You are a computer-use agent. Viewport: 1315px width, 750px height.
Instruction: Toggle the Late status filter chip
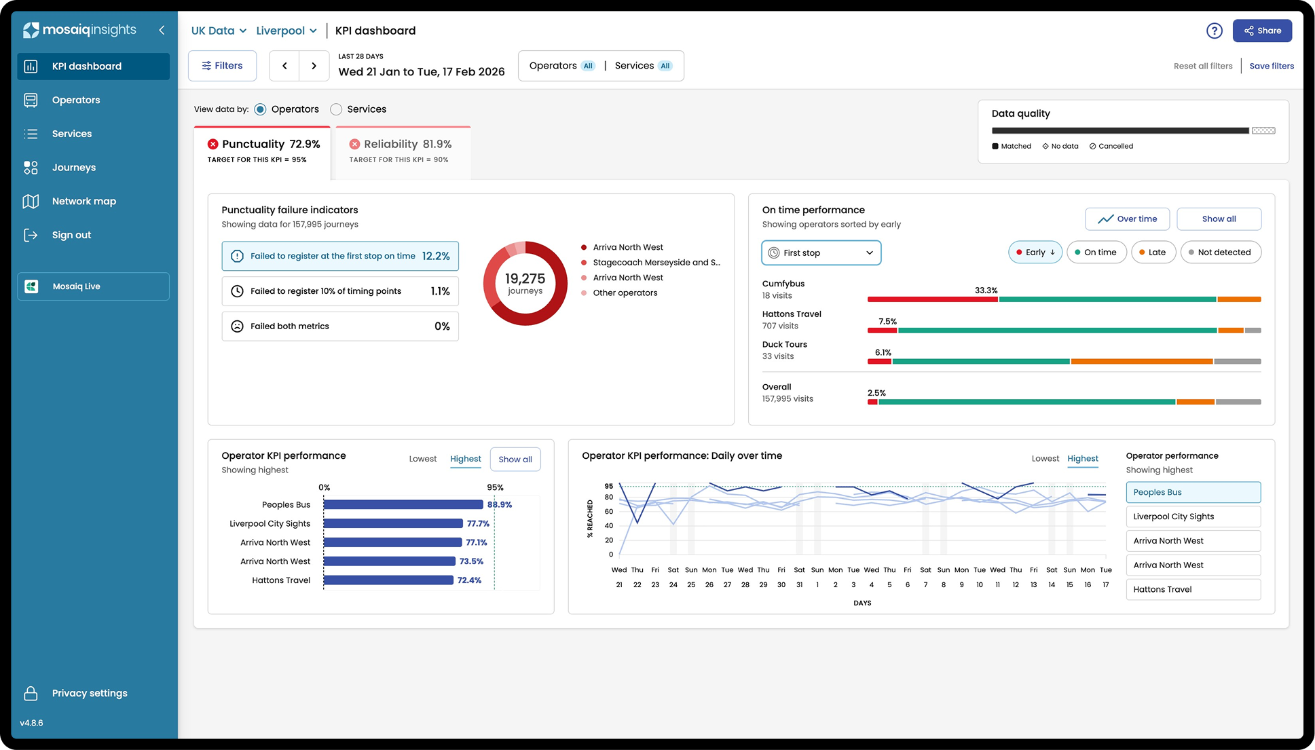(1153, 252)
